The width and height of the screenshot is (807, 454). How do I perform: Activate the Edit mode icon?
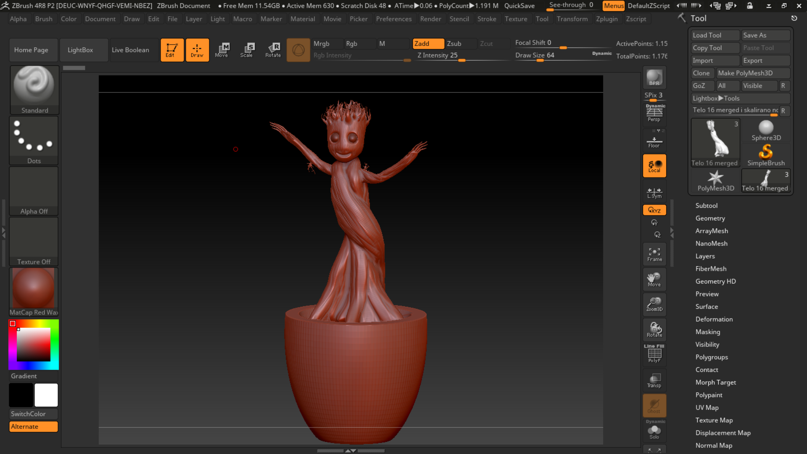pyautogui.click(x=172, y=50)
